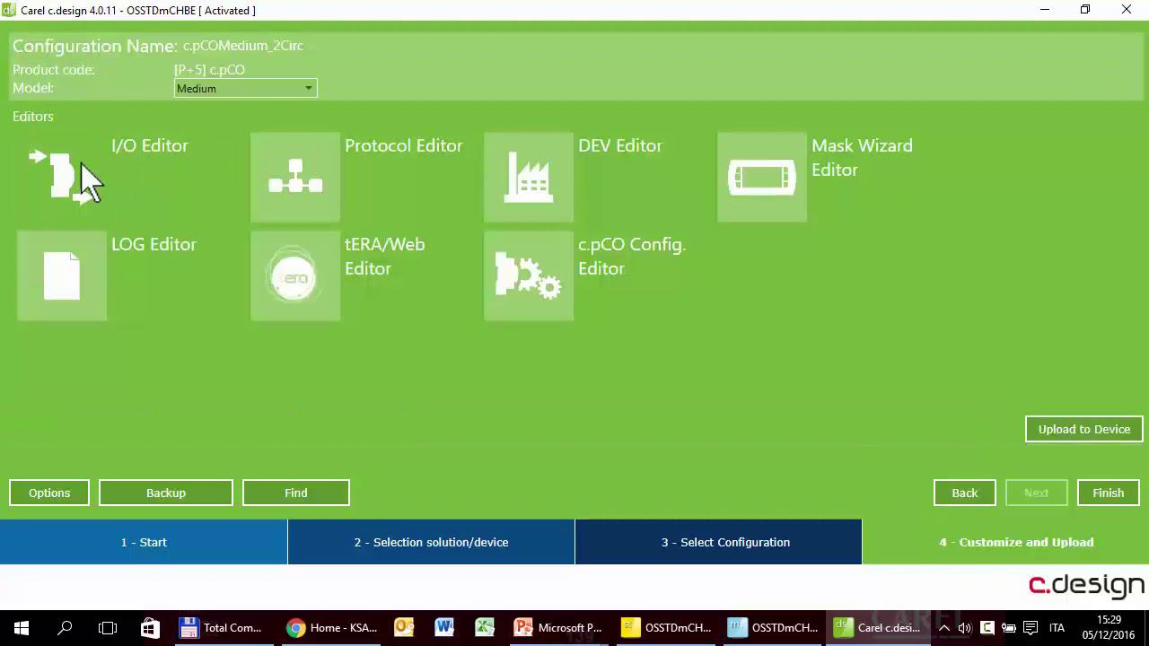Open the taskbar clock showing 15:29
Viewport: 1149px width, 646px height.
[1109, 628]
